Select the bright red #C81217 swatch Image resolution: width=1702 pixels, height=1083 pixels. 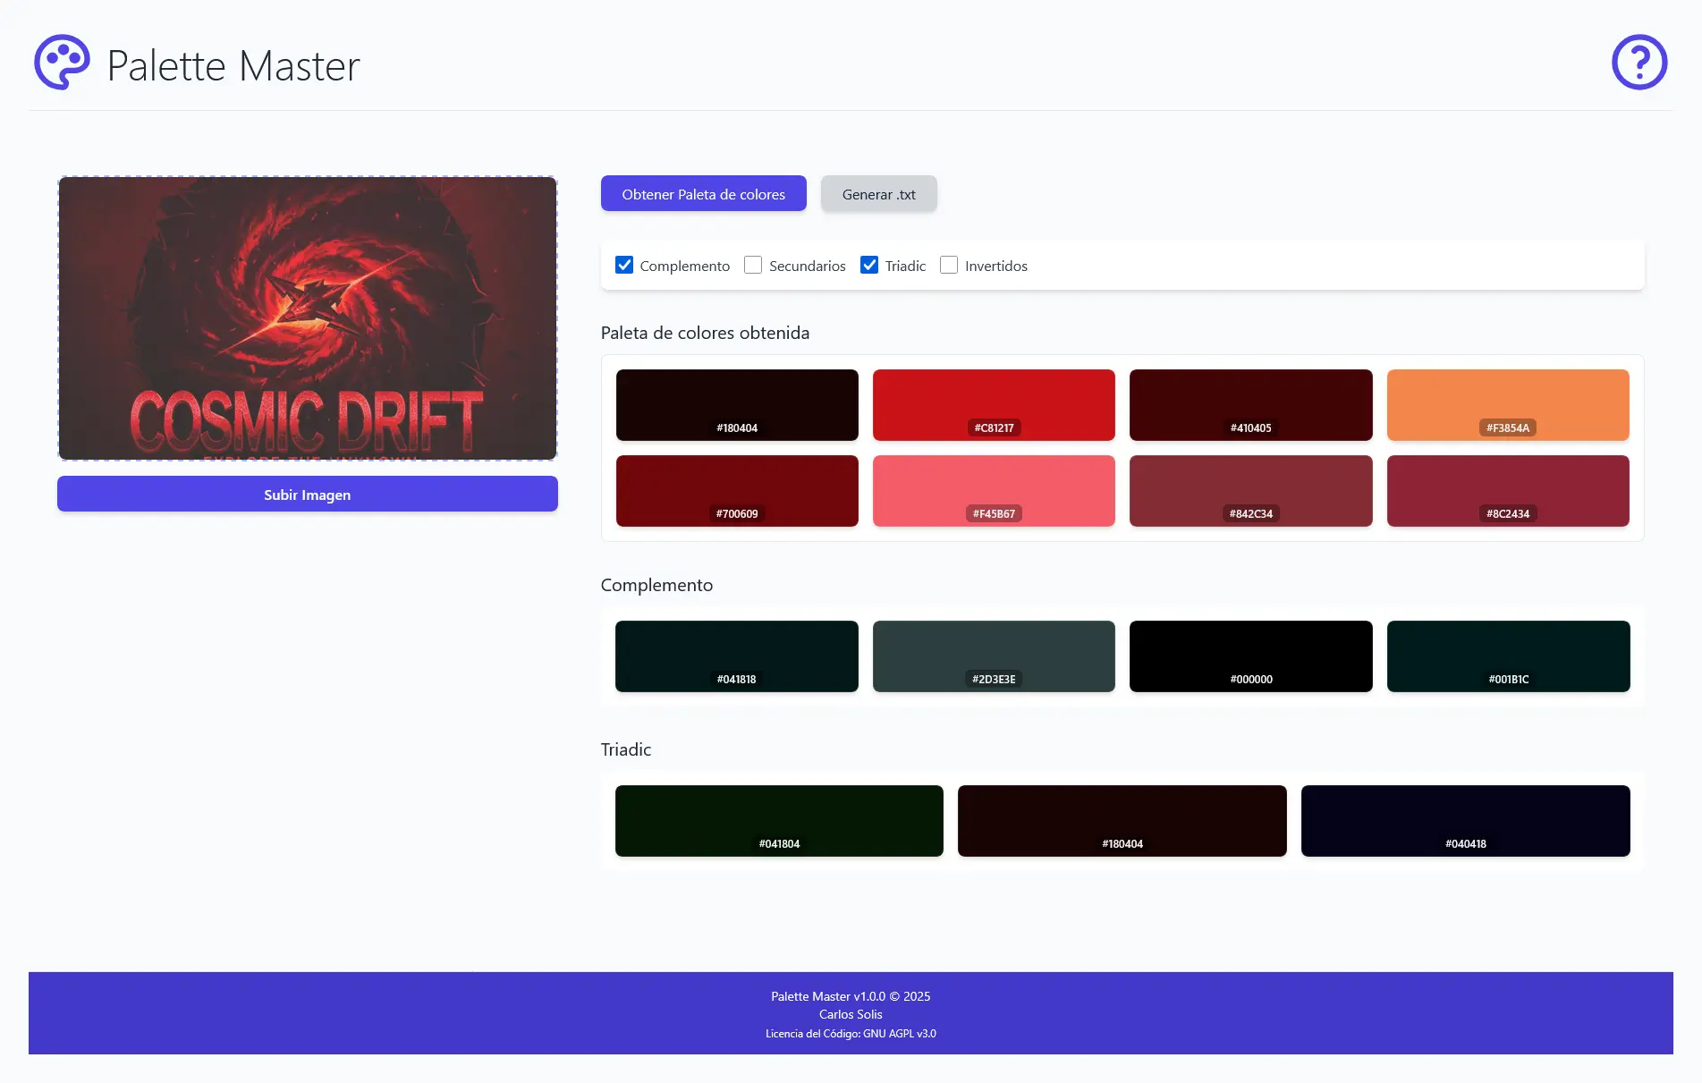coord(994,404)
